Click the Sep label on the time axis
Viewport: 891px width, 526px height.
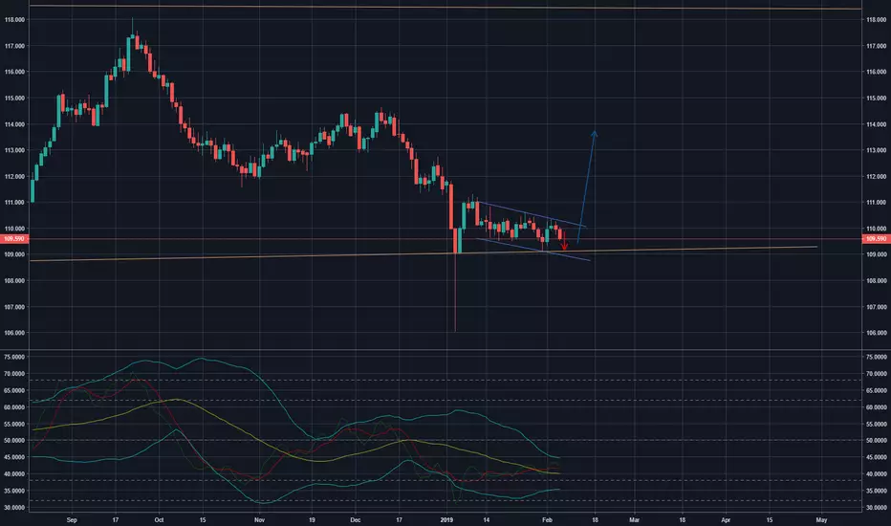pos(72,519)
